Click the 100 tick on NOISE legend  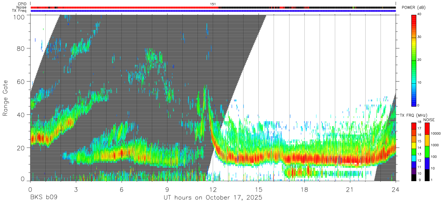click(434, 157)
